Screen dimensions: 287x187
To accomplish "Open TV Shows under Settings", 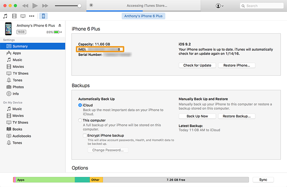I will tap(33, 73).
